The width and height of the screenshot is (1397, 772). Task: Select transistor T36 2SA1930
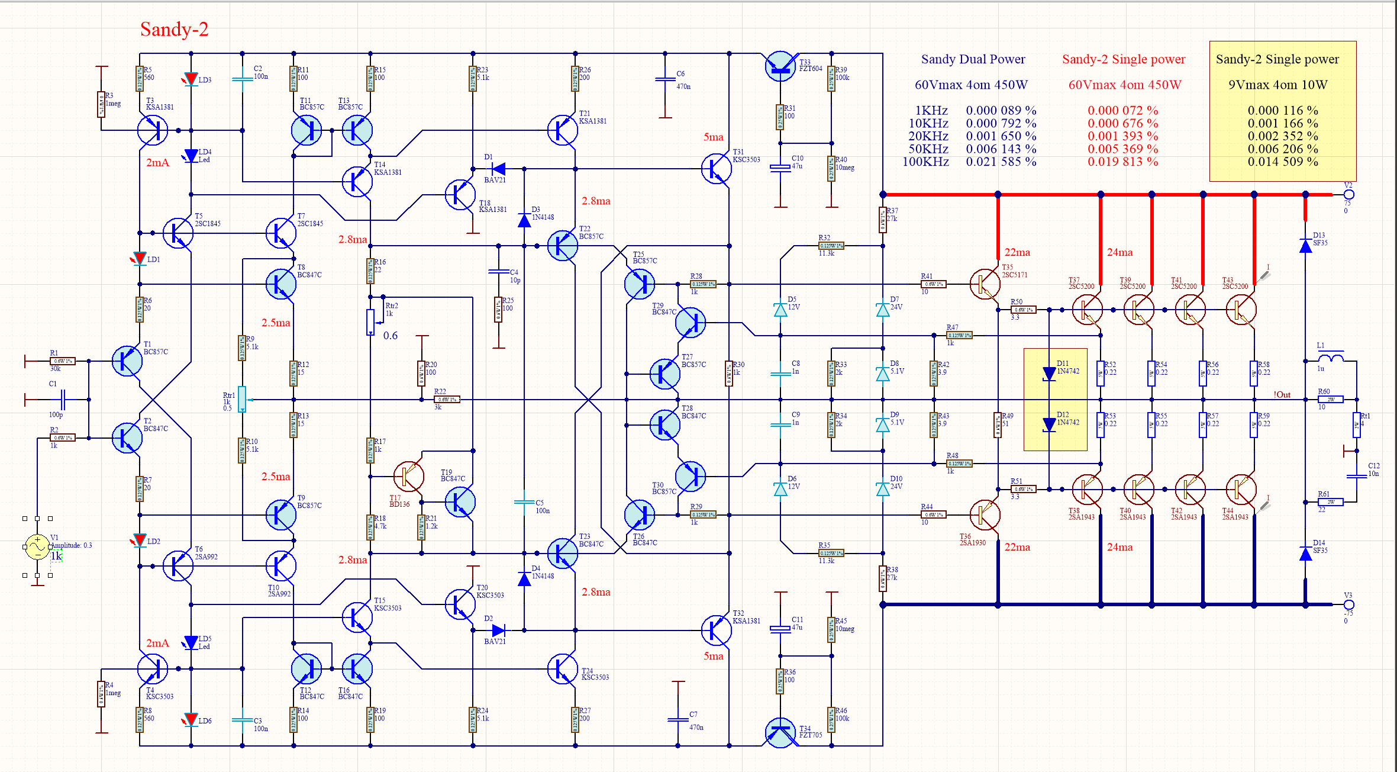coord(985,515)
